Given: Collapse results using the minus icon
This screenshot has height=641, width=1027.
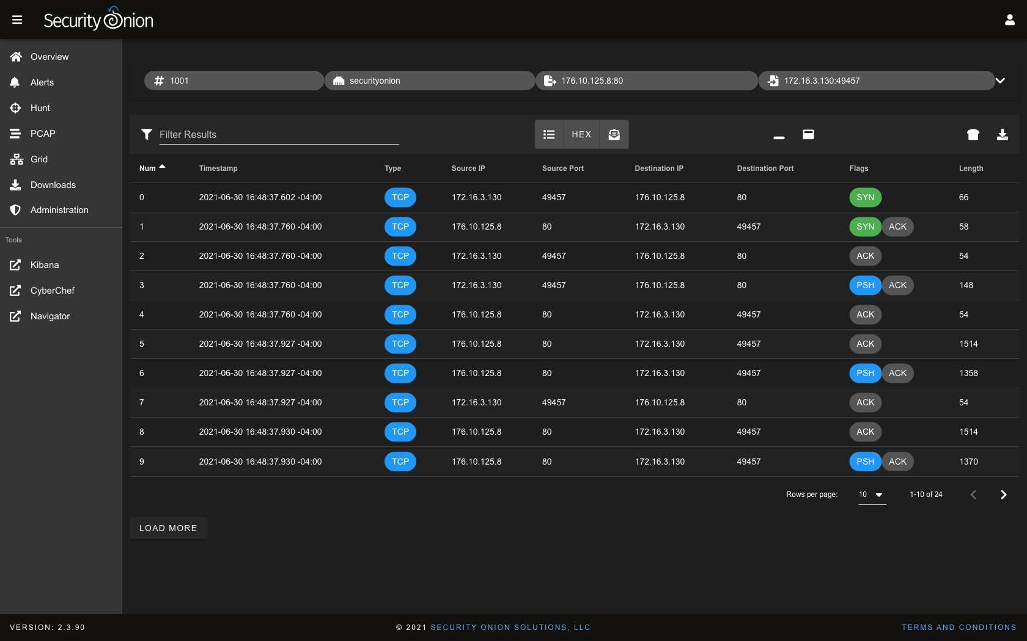Looking at the screenshot, I should coord(779,135).
